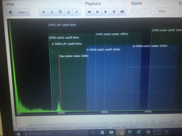Open the Windows Start menu

click(x=19, y=134)
